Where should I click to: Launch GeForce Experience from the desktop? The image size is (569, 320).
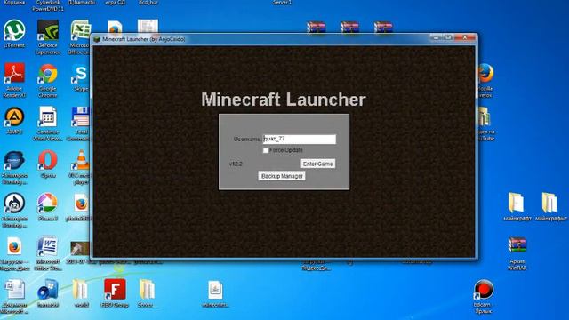(48, 31)
